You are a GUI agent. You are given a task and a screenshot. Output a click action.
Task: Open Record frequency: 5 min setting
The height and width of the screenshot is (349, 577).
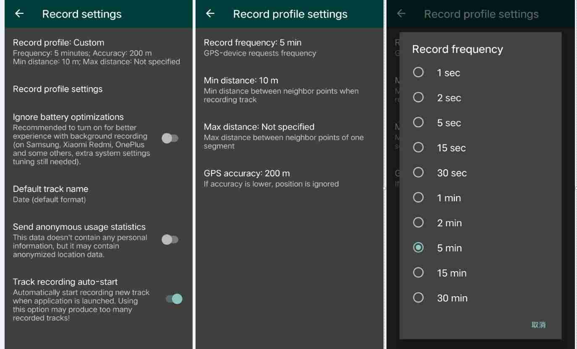[x=290, y=47]
